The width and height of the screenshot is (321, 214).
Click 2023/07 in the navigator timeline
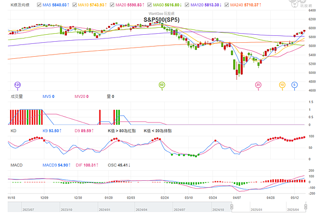coord(28,210)
